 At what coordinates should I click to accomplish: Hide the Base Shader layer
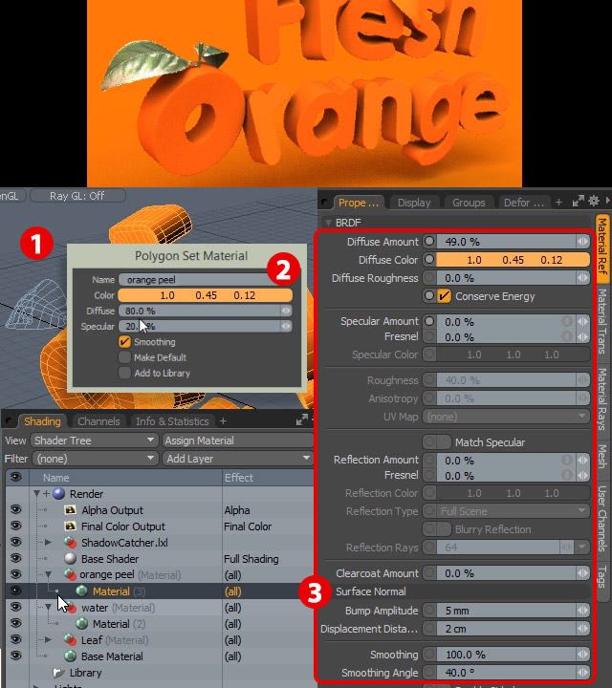click(x=16, y=559)
